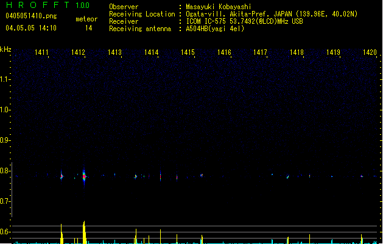This screenshot has width=383, height=244.
Task: Click time axis label 1417
Action: 261,52
